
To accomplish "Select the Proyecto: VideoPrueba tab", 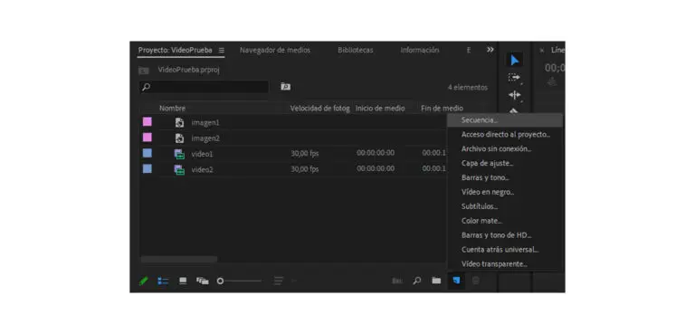I will point(175,50).
